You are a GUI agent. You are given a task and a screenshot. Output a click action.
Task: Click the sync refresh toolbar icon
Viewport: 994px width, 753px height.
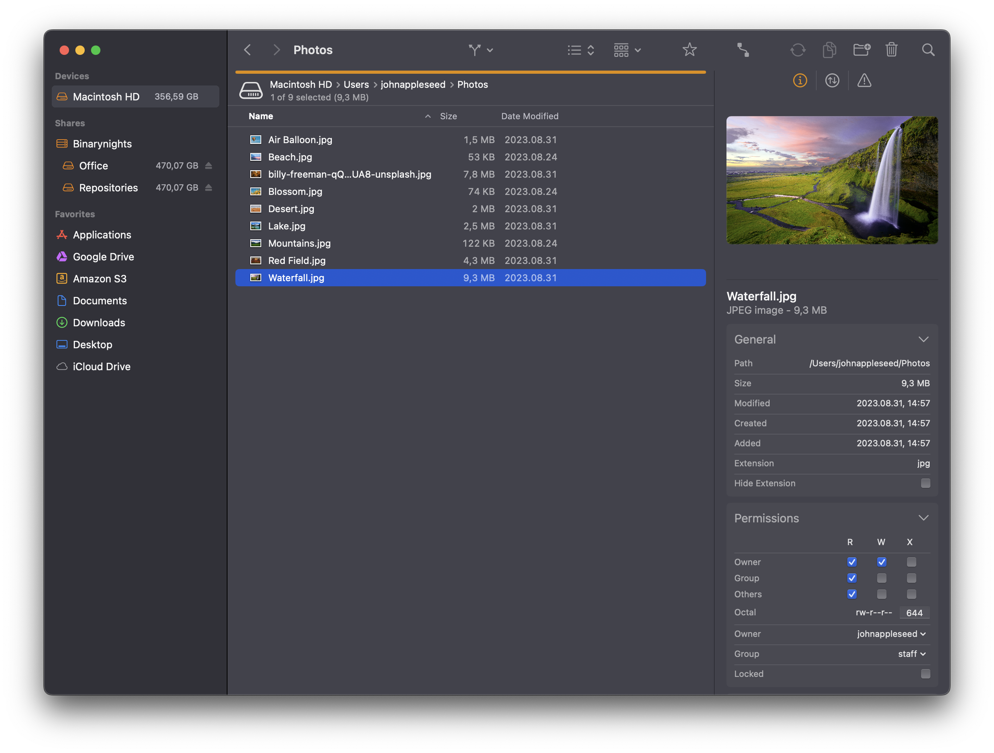[797, 50]
